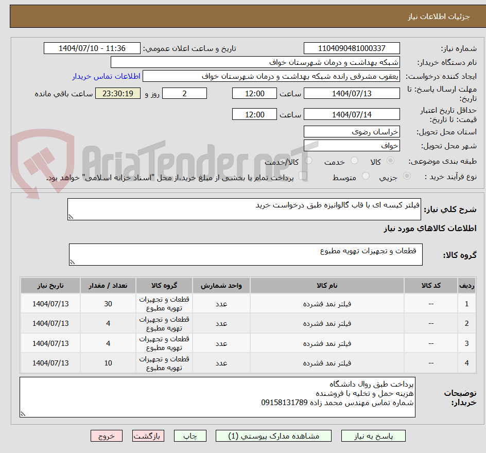Click the remaining time counter 23:30:19

tap(117, 93)
